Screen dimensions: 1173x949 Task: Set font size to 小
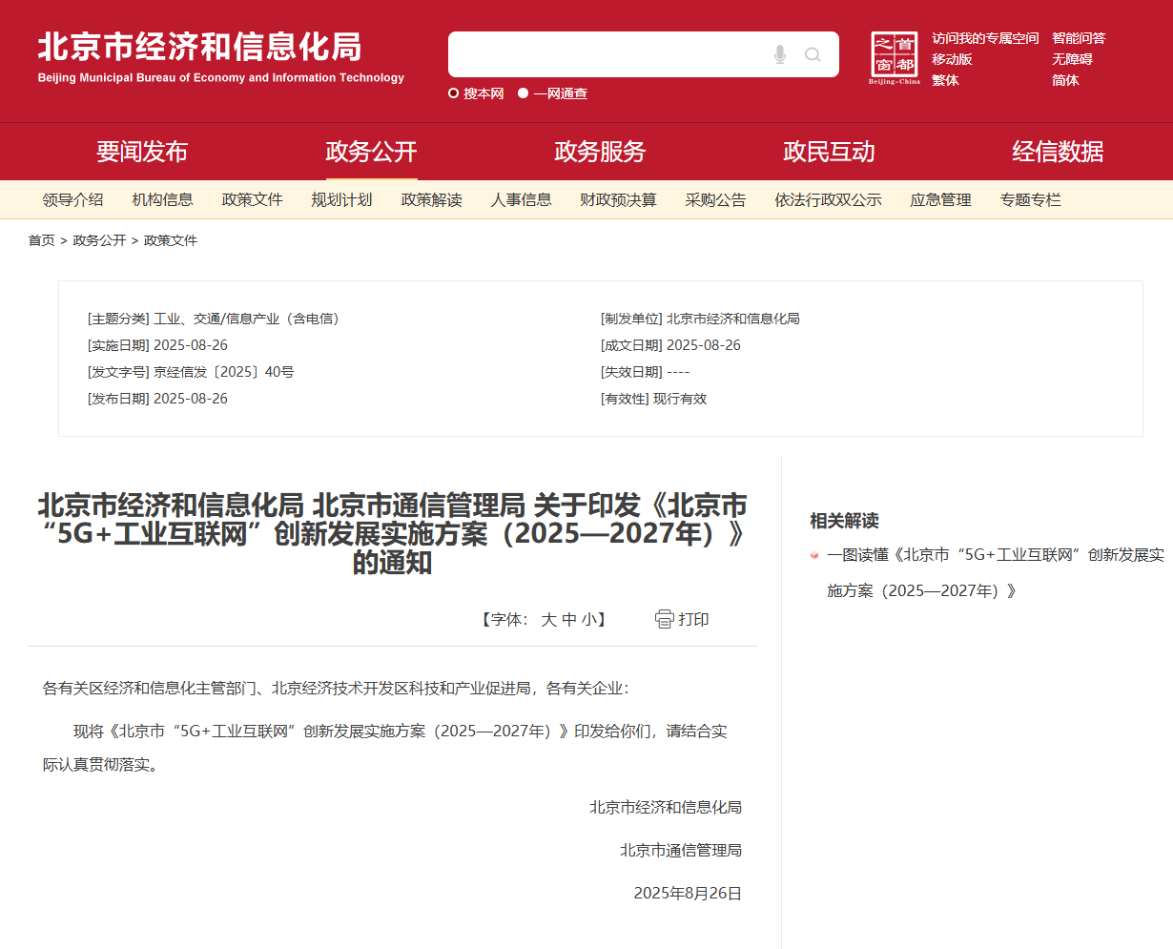[589, 620]
